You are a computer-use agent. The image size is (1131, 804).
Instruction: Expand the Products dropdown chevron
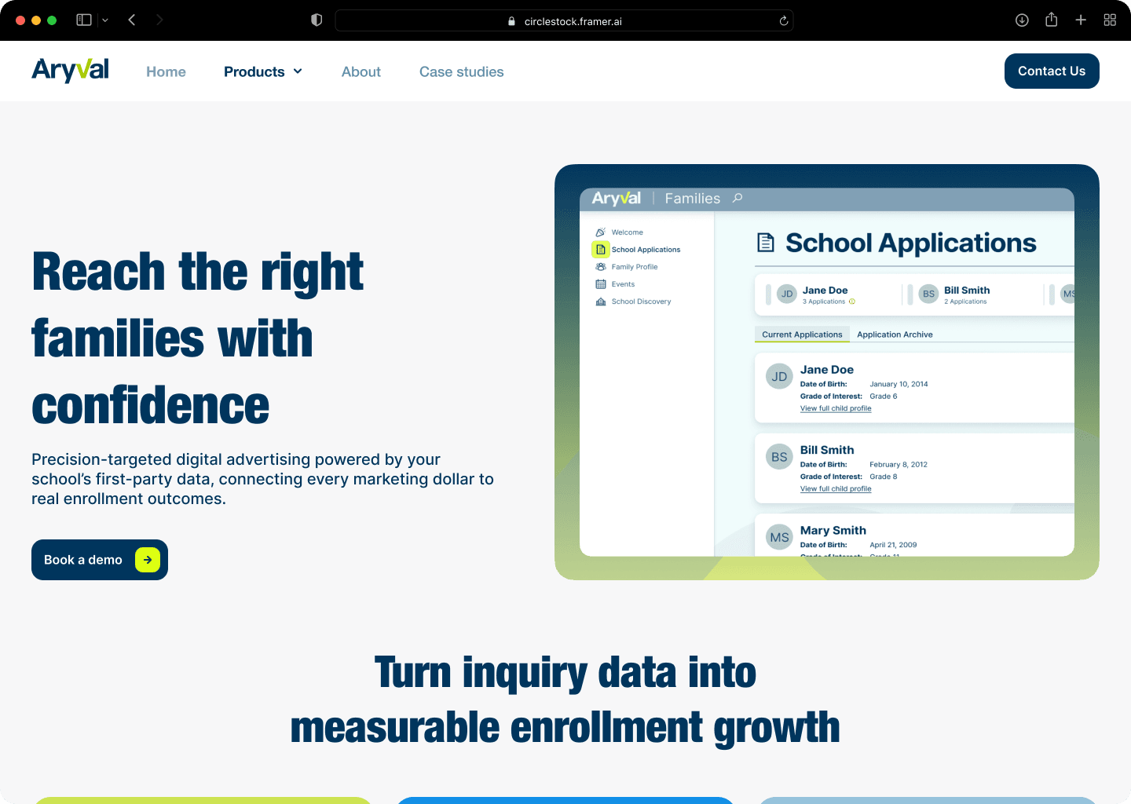(x=298, y=71)
